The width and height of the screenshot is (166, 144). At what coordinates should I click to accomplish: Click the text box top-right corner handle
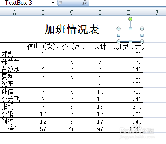tap(142, 28)
